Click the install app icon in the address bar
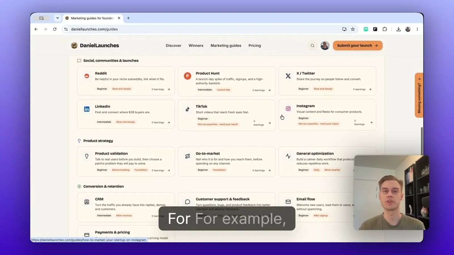 click(344, 29)
